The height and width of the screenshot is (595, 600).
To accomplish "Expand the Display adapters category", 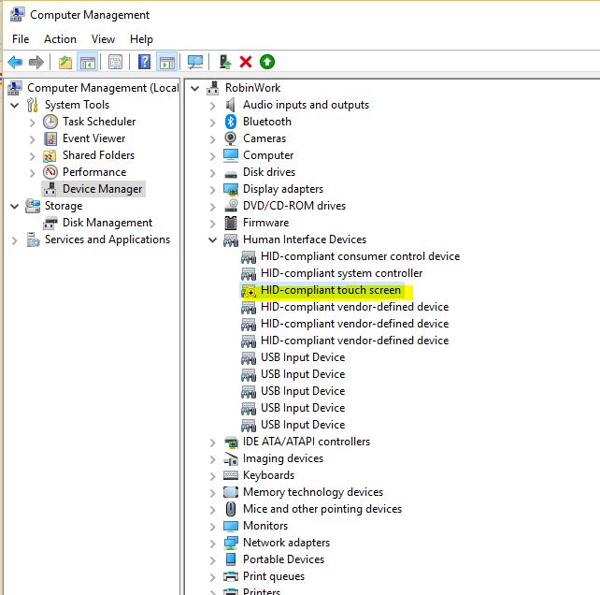I will click(x=213, y=189).
